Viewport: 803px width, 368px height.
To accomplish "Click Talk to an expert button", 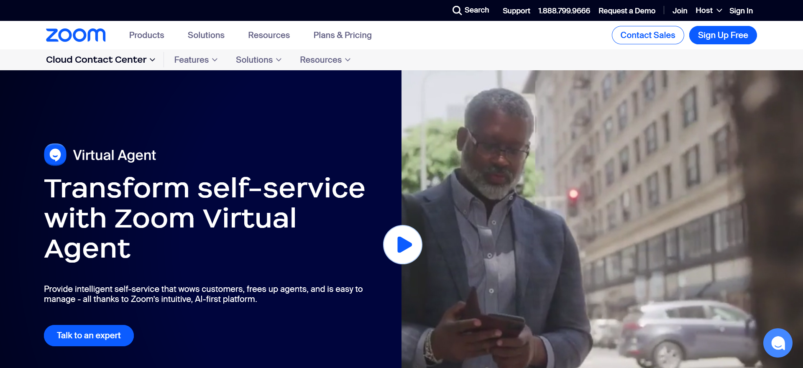I will tap(89, 335).
